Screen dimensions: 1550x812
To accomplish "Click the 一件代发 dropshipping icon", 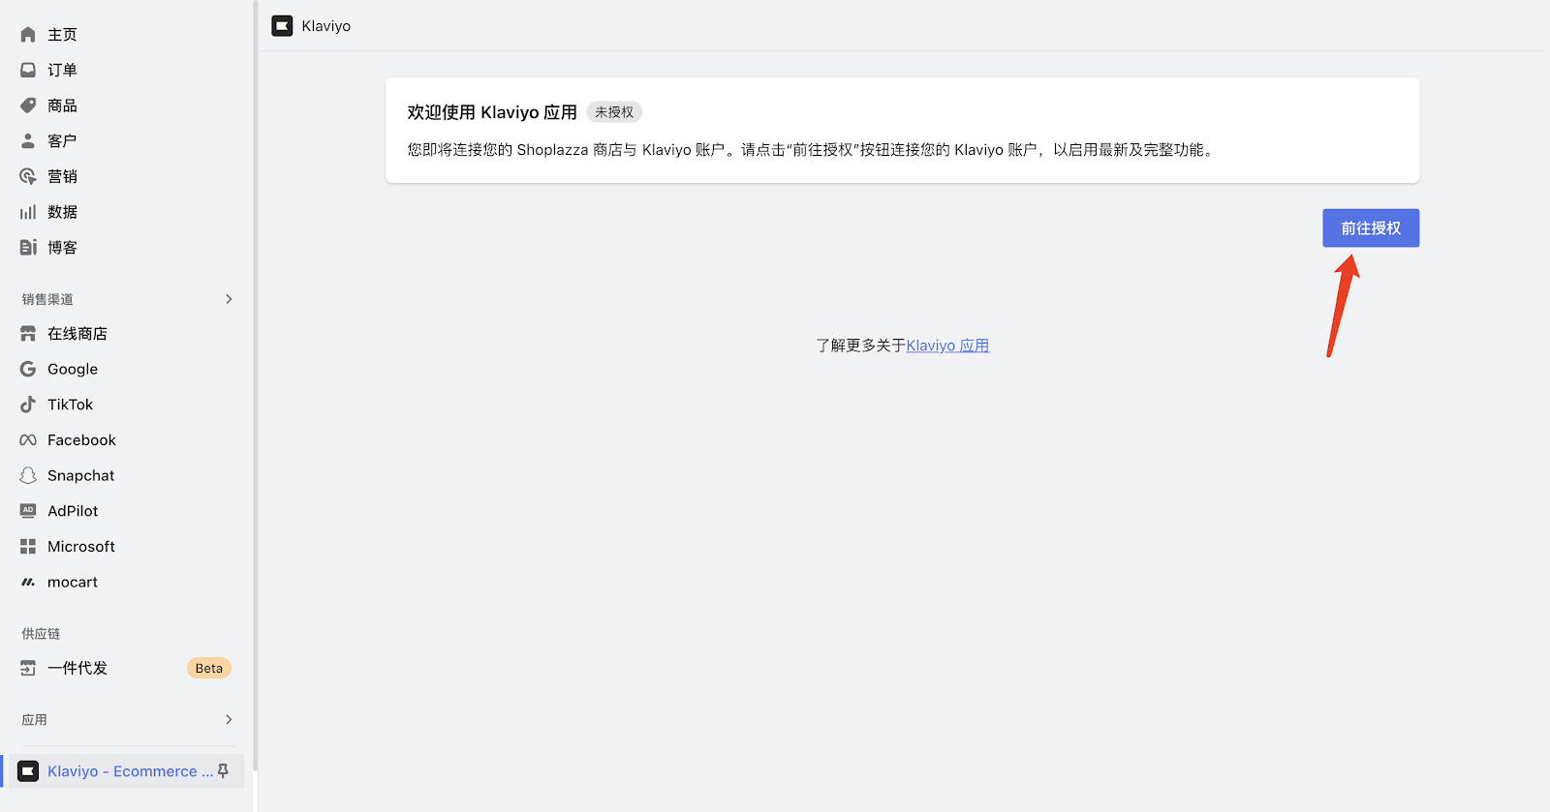I will coord(28,668).
